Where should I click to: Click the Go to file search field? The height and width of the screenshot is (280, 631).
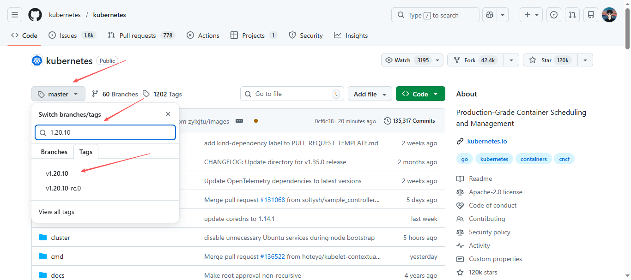coord(292,94)
